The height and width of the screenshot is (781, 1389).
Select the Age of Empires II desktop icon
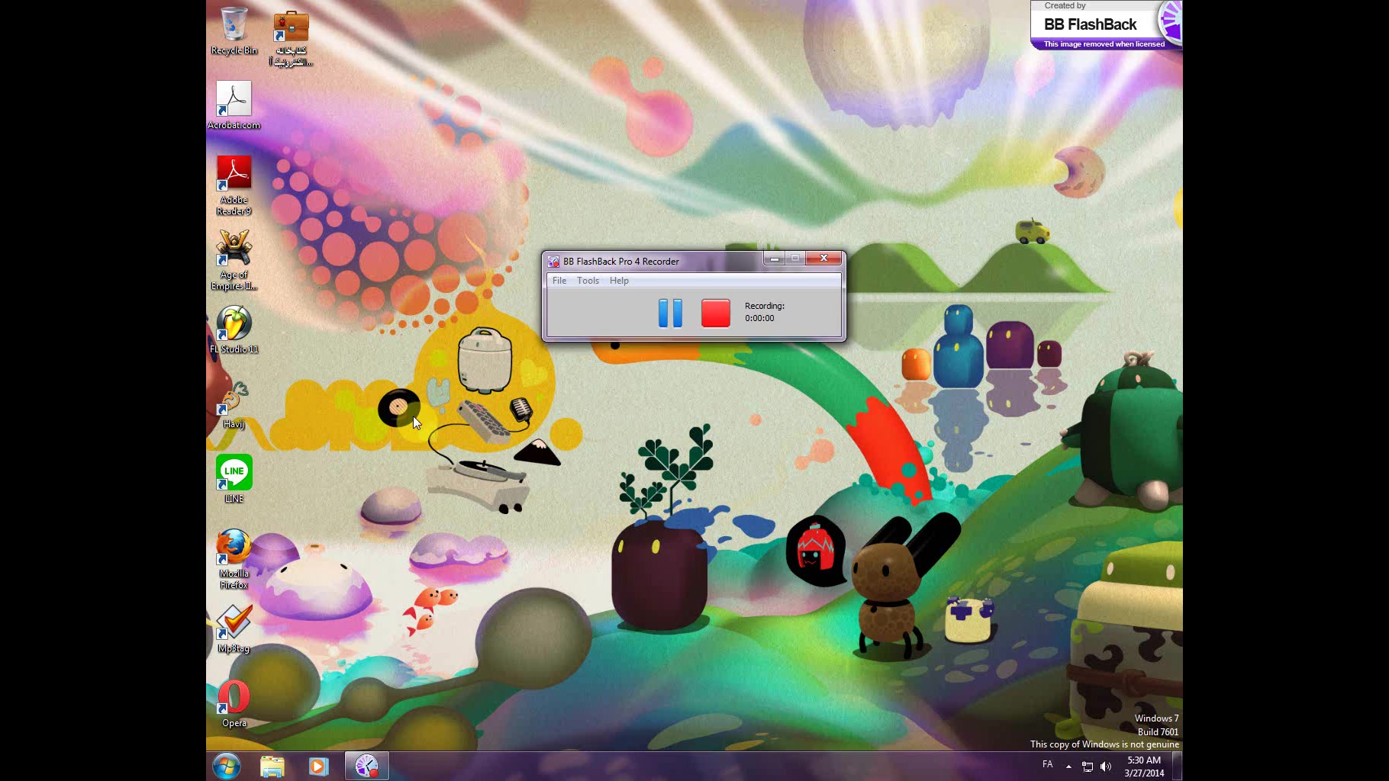(x=234, y=260)
